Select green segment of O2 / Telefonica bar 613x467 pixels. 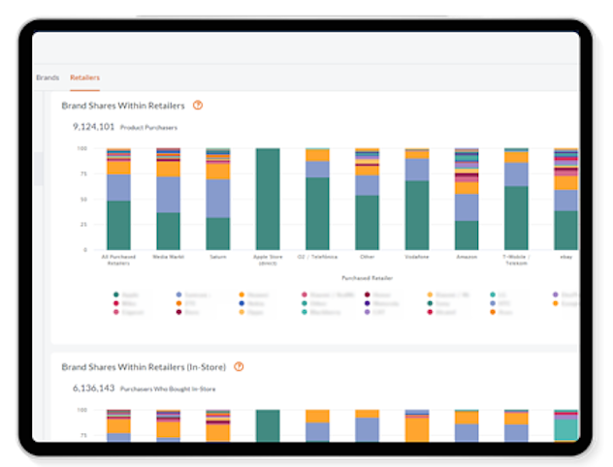[x=317, y=213]
